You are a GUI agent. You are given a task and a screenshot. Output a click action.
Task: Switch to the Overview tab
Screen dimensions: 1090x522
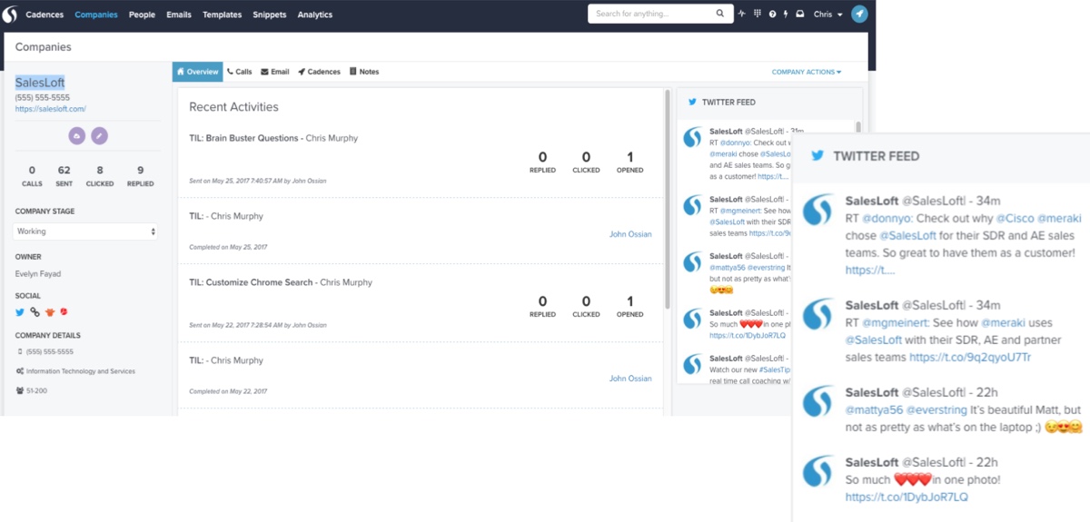tap(197, 72)
